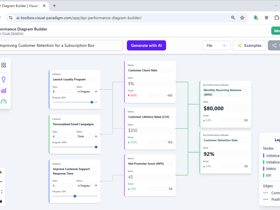The width and height of the screenshot is (280, 210).
Task: Bookmark the page with the star icon
Action: coord(242,18)
